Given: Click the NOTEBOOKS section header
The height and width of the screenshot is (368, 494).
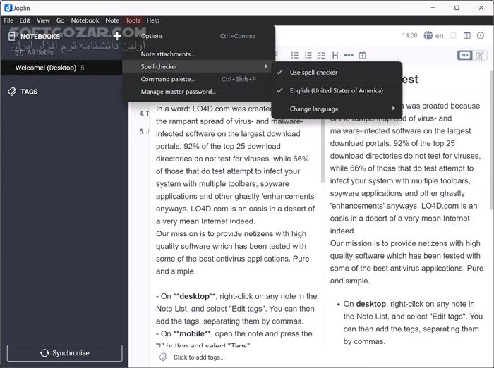Looking at the screenshot, I should click(40, 37).
